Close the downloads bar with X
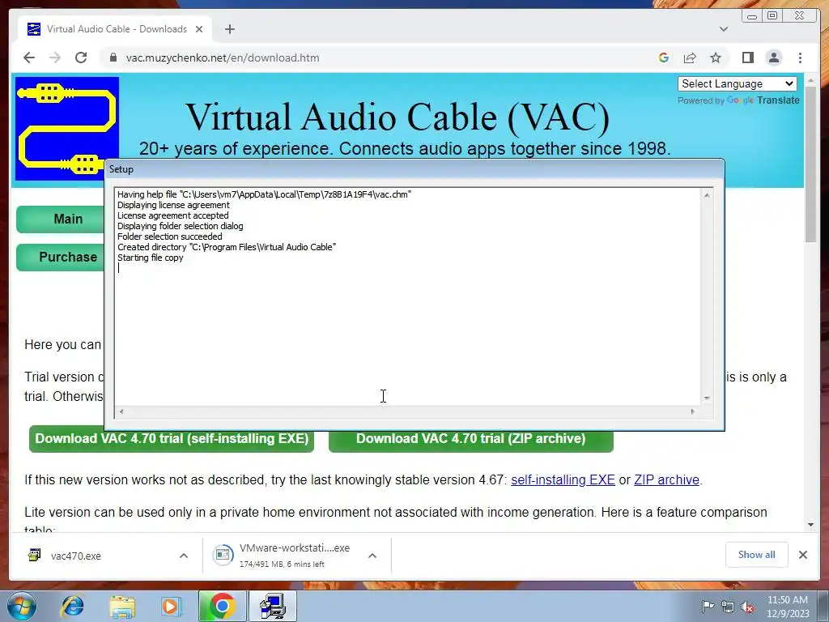The image size is (829, 622). [x=803, y=555]
